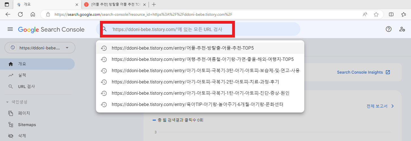
Task: Click the lock site information icon
Action: pos(48,14)
